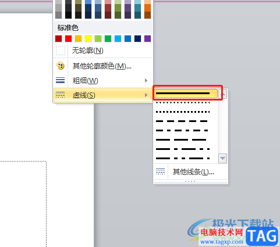Choose the darkest maroon shade in red theme column
The width and height of the screenshot is (280, 247).
pos(108,15)
